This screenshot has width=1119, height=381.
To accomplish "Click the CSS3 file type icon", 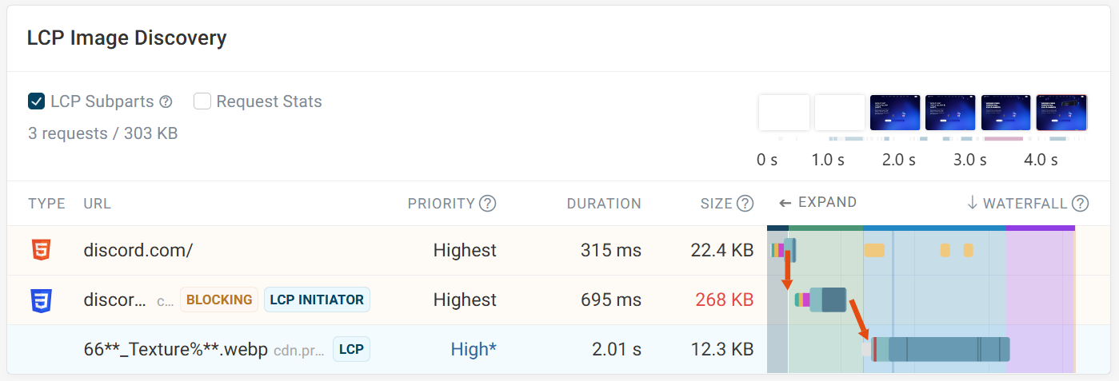I will (x=40, y=300).
